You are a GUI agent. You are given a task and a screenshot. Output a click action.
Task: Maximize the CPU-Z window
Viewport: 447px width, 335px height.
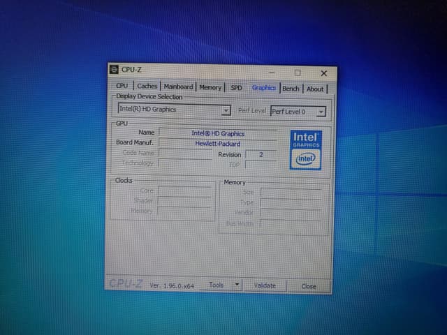click(x=298, y=73)
